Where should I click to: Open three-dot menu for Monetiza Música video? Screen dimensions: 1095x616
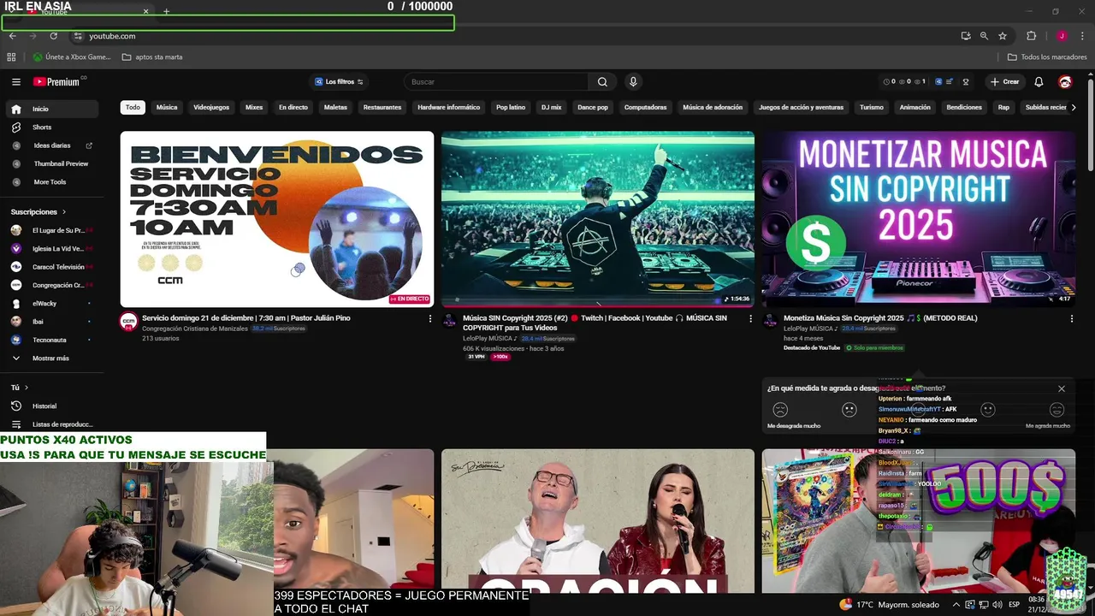(1072, 318)
